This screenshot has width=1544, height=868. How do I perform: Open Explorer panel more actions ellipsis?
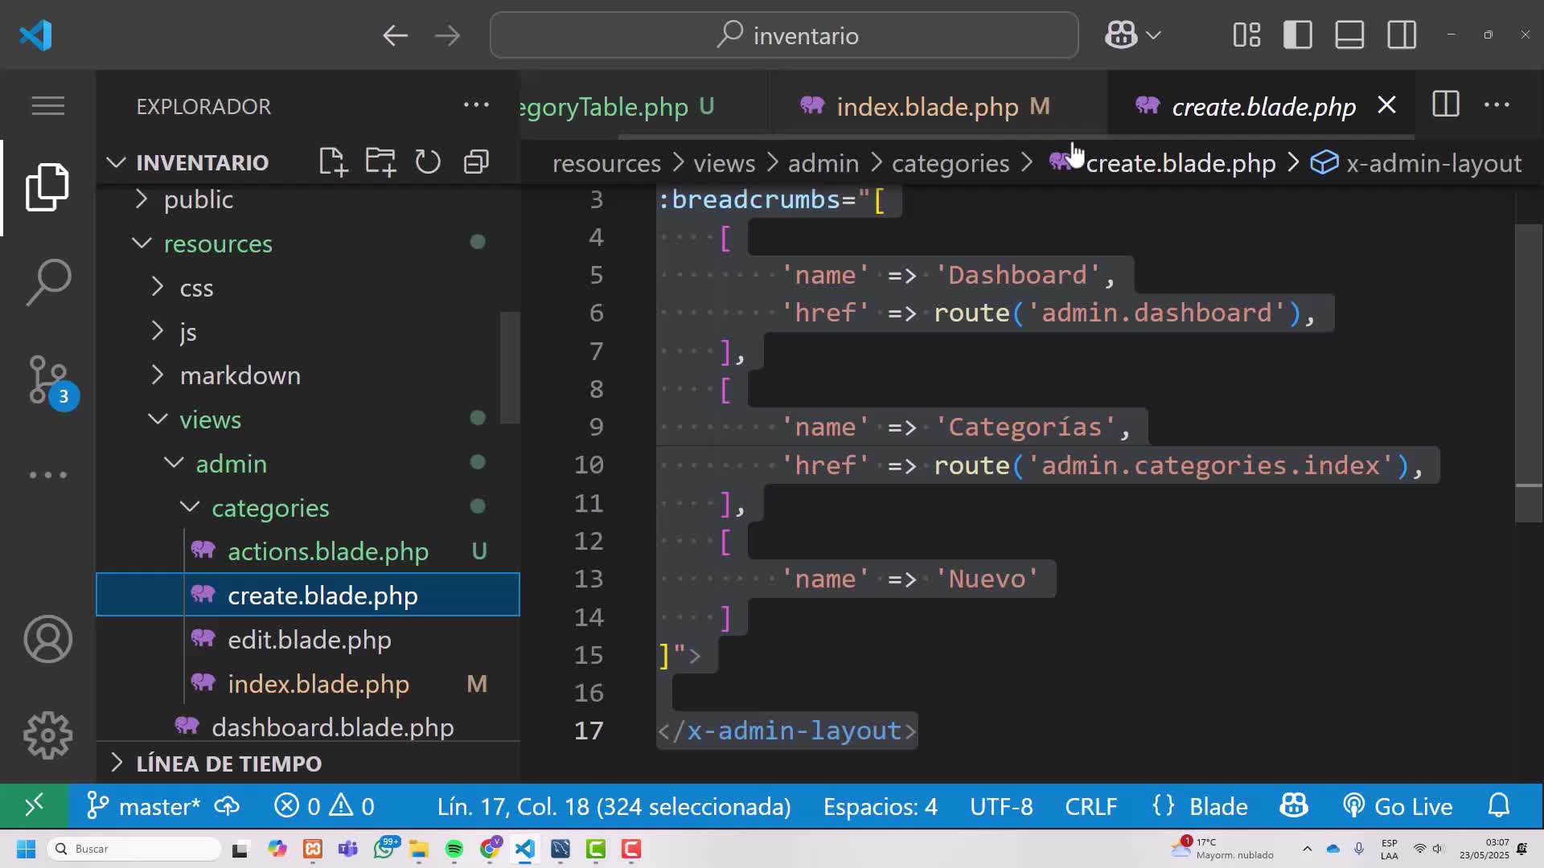tap(476, 105)
